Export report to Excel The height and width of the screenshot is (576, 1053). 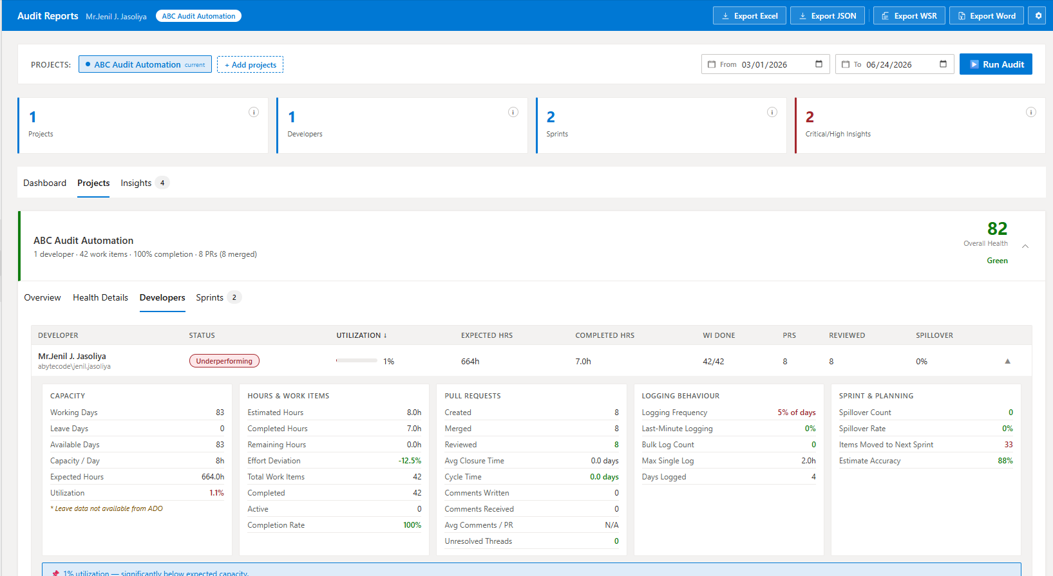click(750, 16)
